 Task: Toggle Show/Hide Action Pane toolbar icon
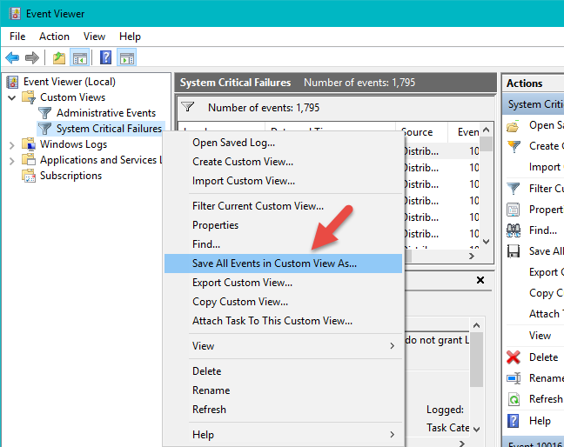tap(127, 57)
